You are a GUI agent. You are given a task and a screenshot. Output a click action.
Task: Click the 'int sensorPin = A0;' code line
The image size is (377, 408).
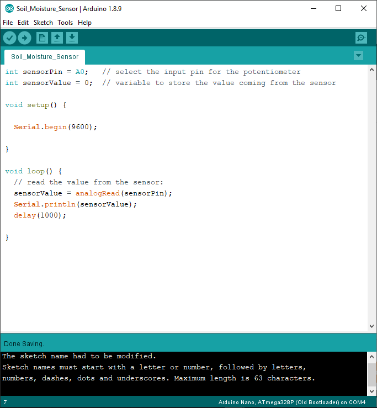46,72
